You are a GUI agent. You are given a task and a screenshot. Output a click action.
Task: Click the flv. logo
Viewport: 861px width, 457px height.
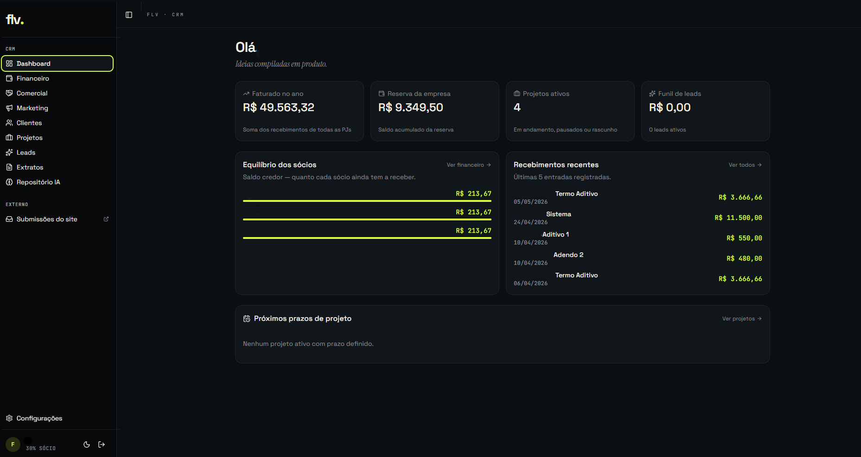[x=15, y=19]
